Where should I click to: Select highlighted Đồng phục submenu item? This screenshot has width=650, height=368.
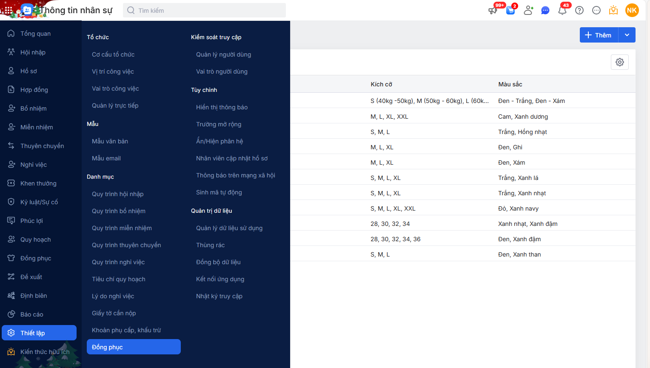click(x=134, y=347)
